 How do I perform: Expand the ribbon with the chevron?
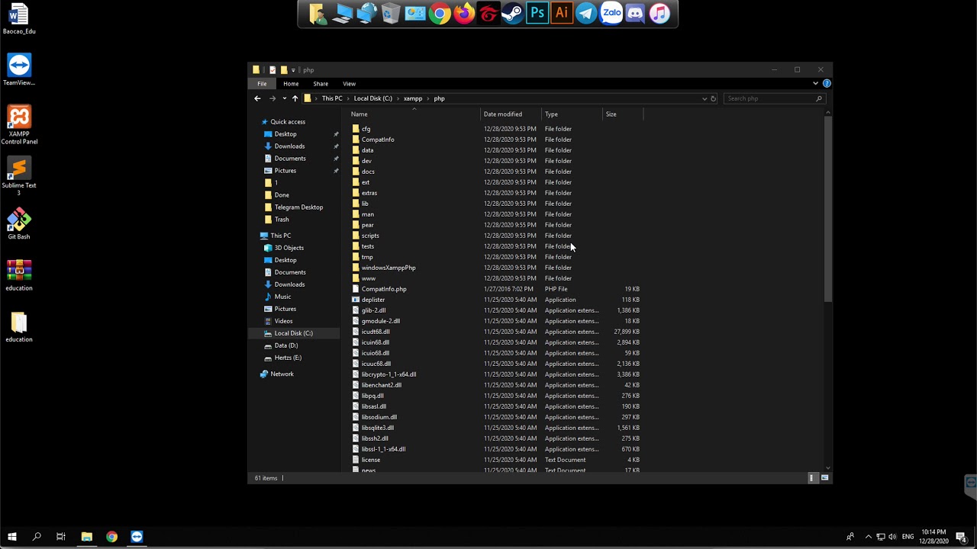tap(815, 84)
